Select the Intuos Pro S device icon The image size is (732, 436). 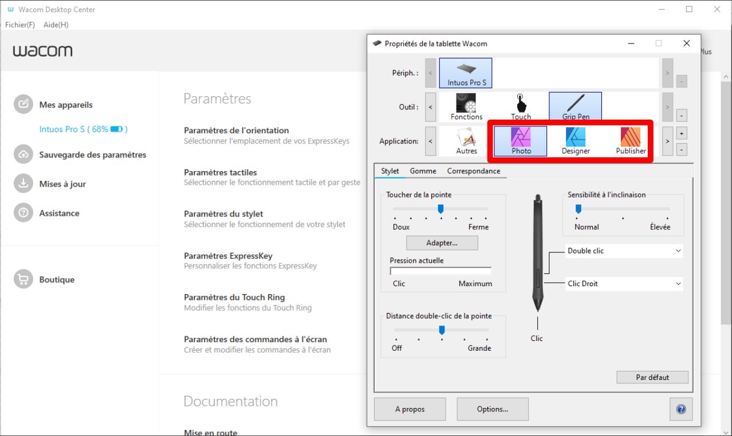pos(466,73)
